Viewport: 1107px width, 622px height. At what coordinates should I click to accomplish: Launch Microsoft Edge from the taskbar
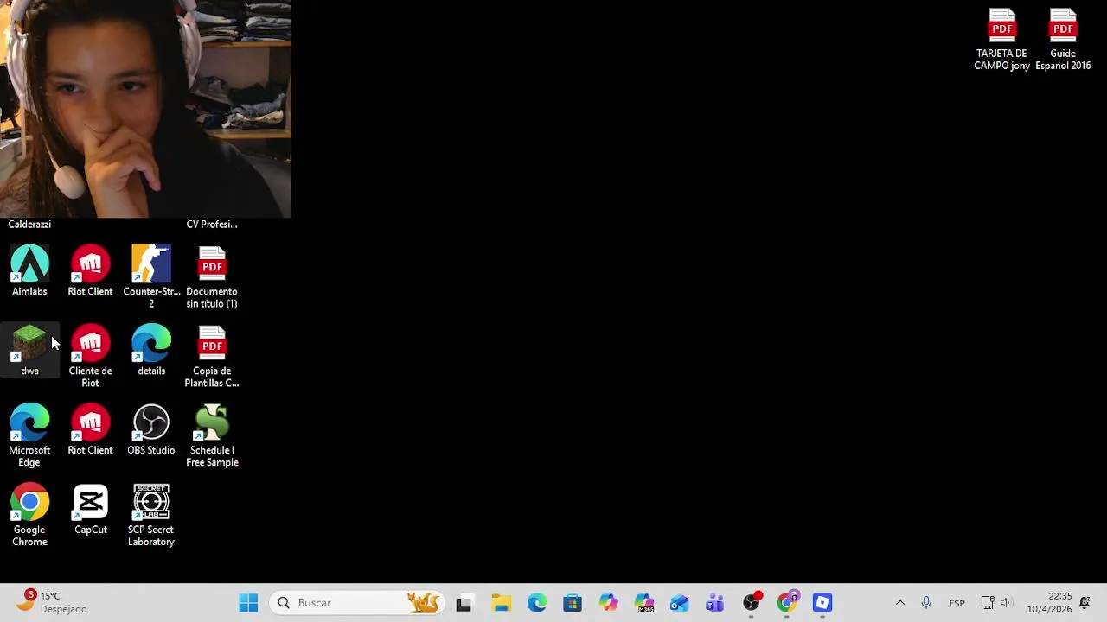click(x=537, y=603)
